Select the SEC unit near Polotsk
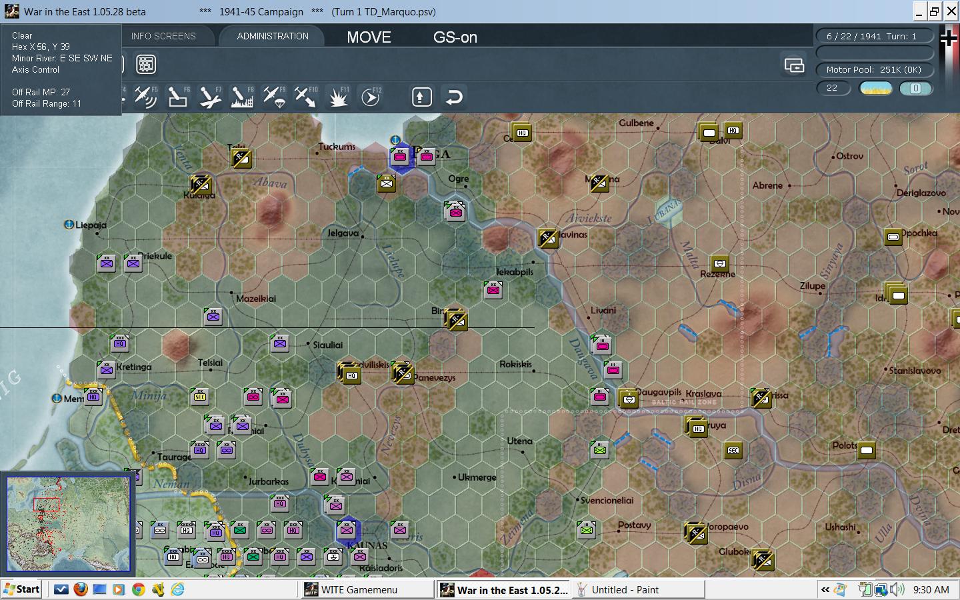Image resolution: width=960 pixels, height=600 pixels. [x=733, y=451]
